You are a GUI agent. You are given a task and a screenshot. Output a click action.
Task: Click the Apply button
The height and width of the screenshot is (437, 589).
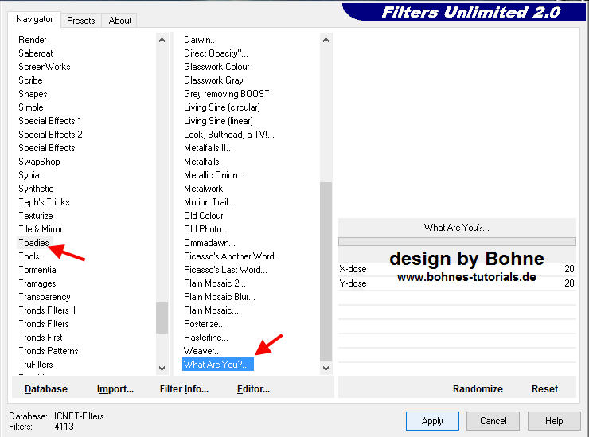pyautogui.click(x=432, y=421)
